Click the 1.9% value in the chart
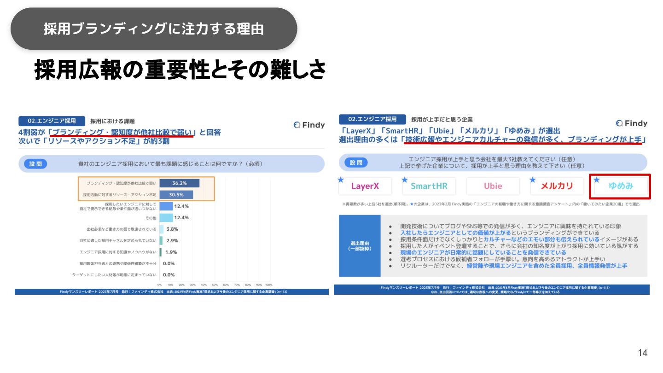 point(171,252)
